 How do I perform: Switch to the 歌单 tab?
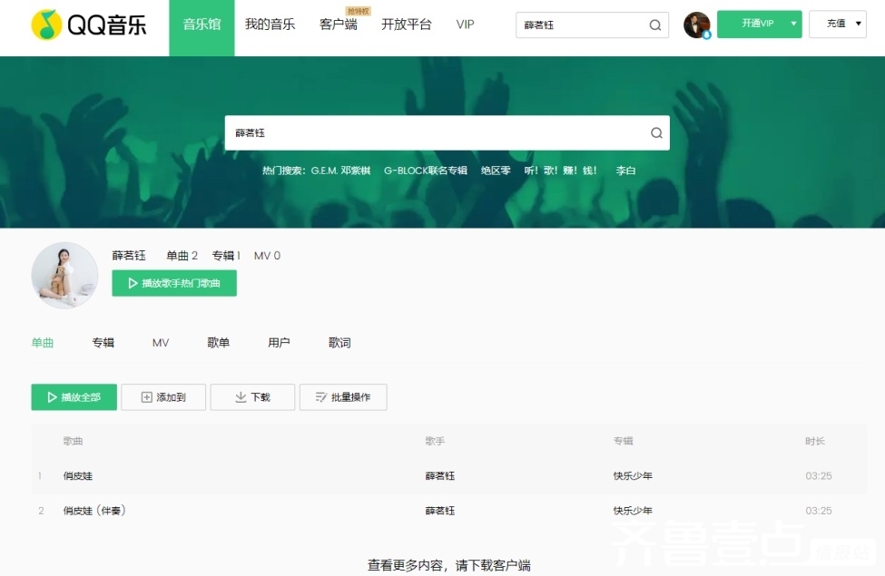(218, 343)
